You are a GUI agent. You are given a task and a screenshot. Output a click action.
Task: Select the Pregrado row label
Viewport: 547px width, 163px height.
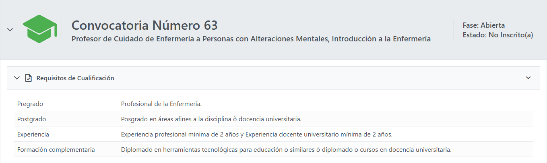pyautogui.click(x=30, y=104)
